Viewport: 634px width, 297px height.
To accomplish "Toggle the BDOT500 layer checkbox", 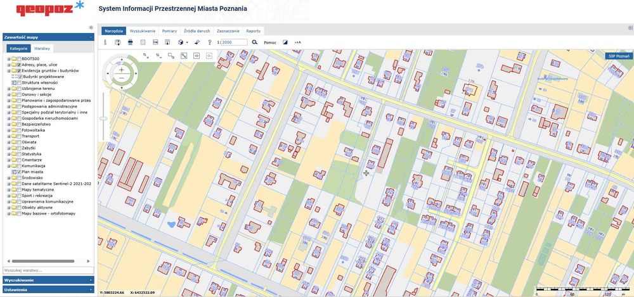I will click(19, 59).
